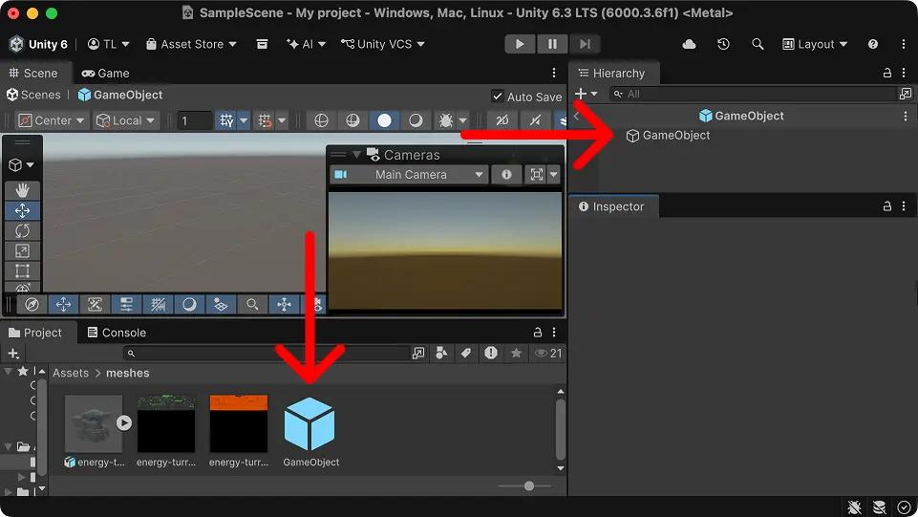Click the Project search field
The height and width of the screenshot is (517, 918).
267,354
